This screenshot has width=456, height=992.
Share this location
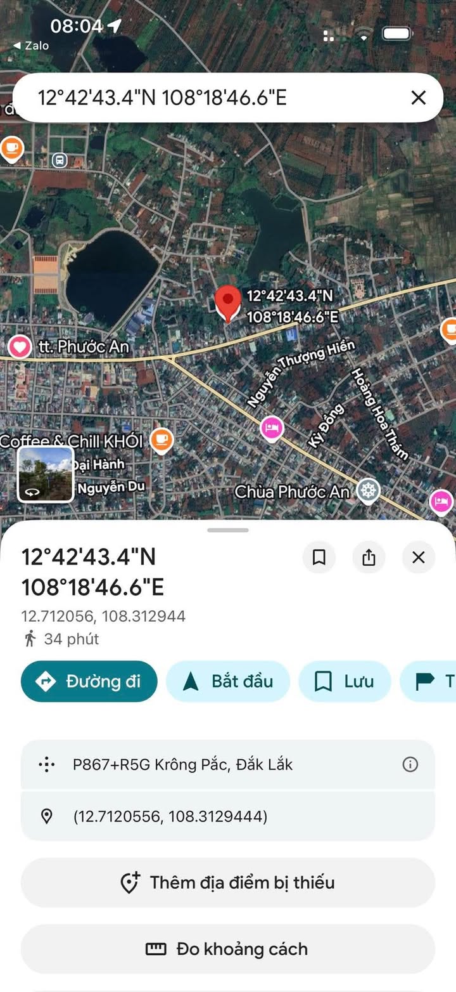[369, 557]
